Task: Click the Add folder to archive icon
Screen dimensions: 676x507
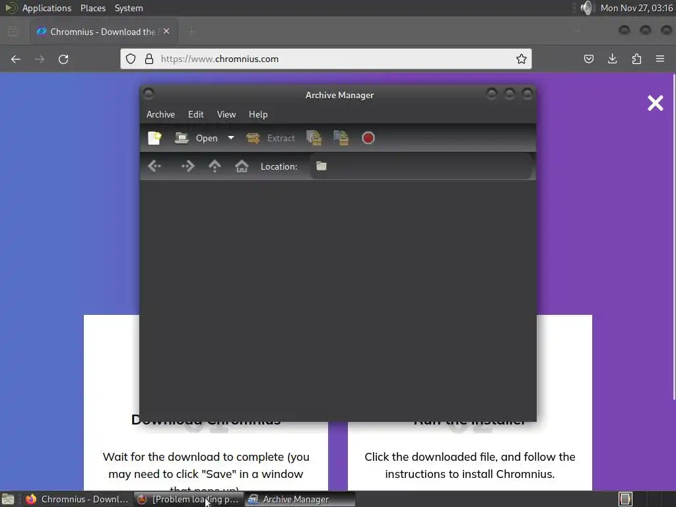Action: 341,138
